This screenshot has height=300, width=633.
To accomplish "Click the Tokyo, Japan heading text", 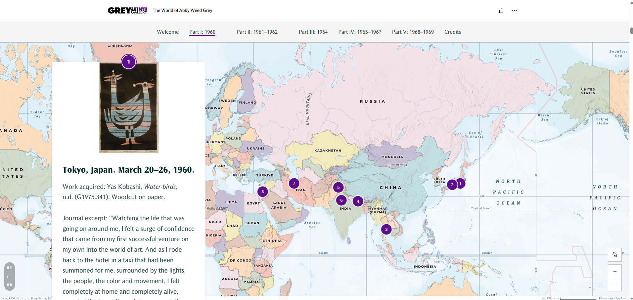I will tap(128, 170).
